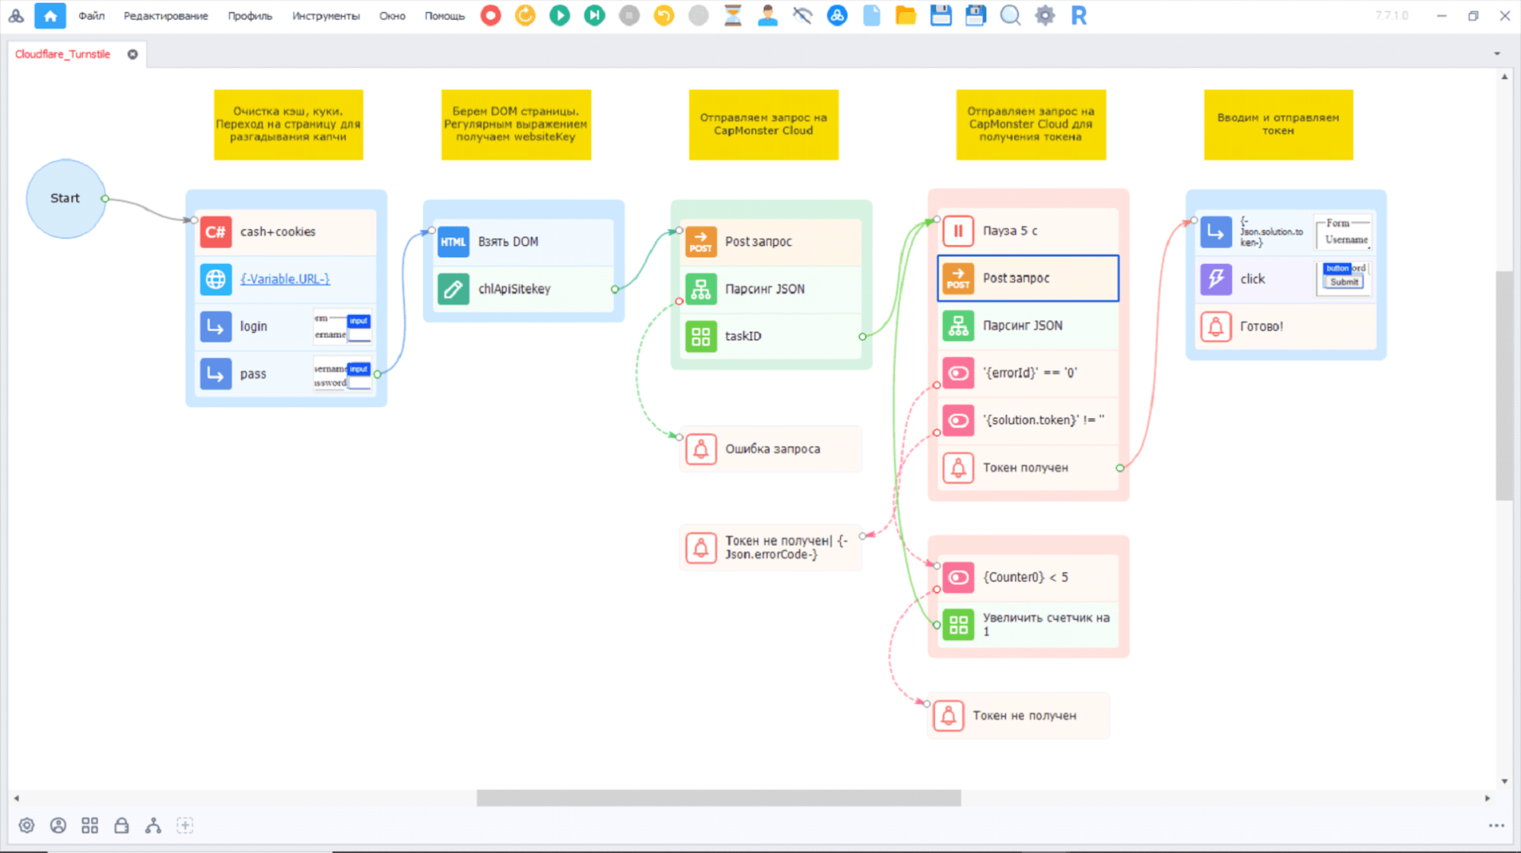Select the Взять DOM HTML action
This screenshot has width=1521, height=853.
click(523, 242)
